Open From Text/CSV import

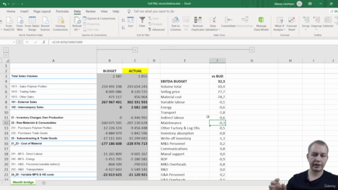pyautogui.click(x=9, y=24)
